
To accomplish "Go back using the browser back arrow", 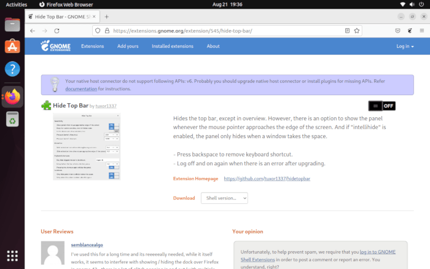I will [33, 31].
